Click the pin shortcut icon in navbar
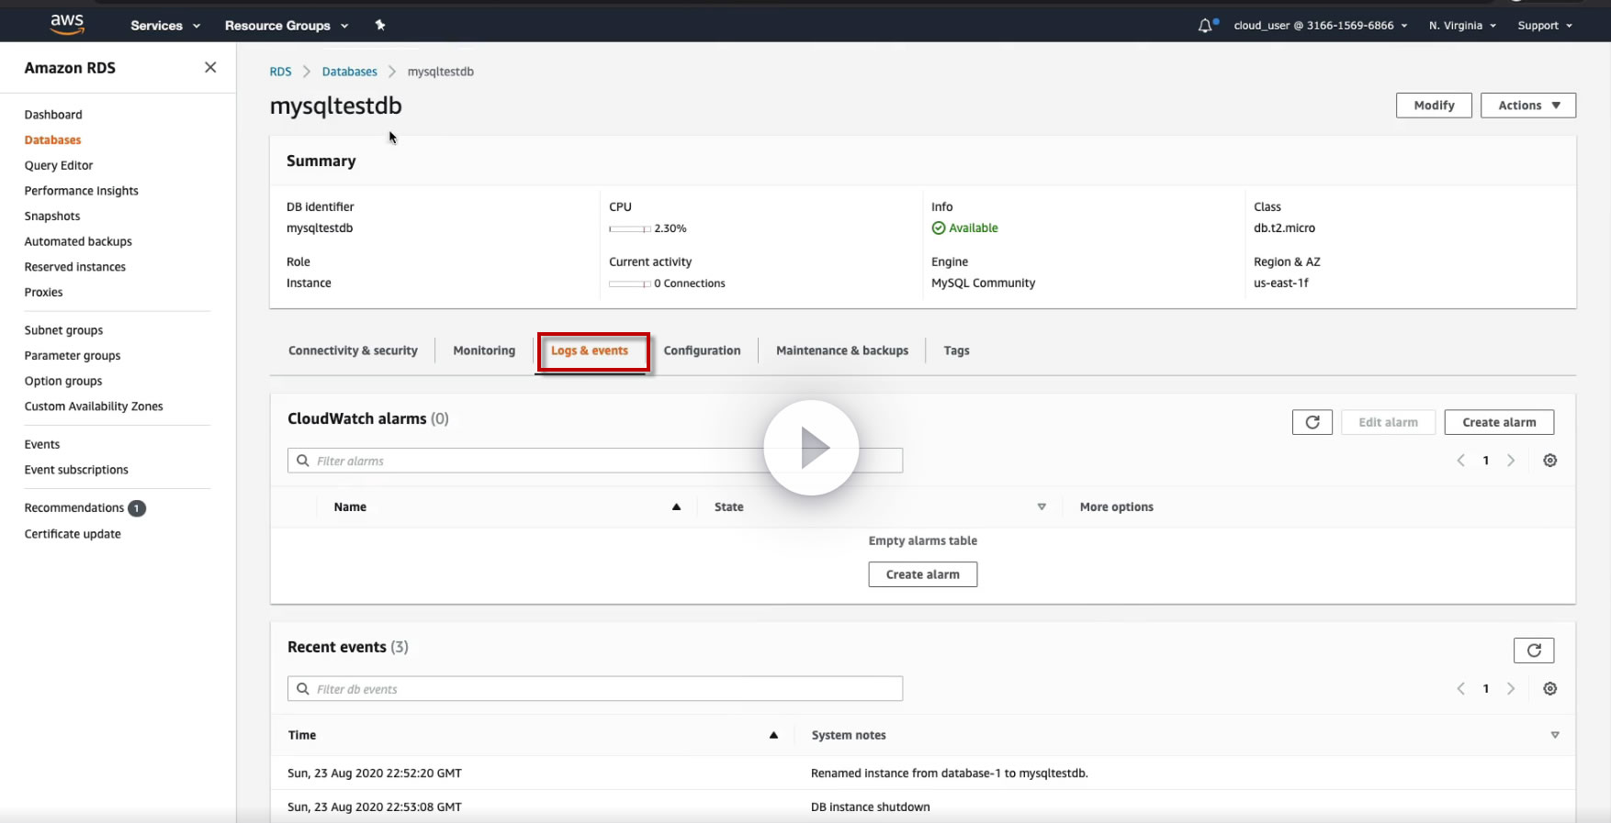This screenshot has height=823, width=1611. click(380, 26)
